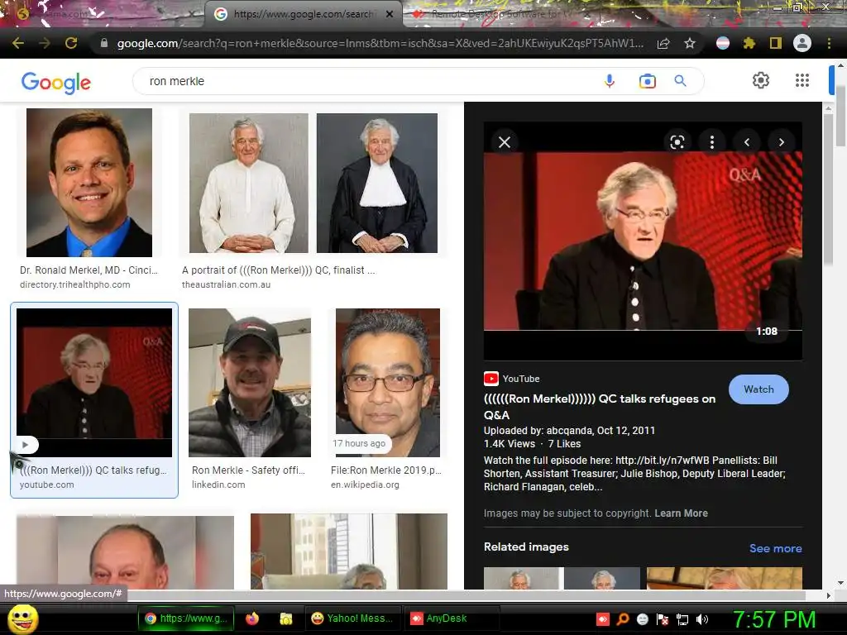The width and height of the screenshot is (847, 635).
Task: Launch Firefox from the taskbar
Action: [x=251, y=618]
